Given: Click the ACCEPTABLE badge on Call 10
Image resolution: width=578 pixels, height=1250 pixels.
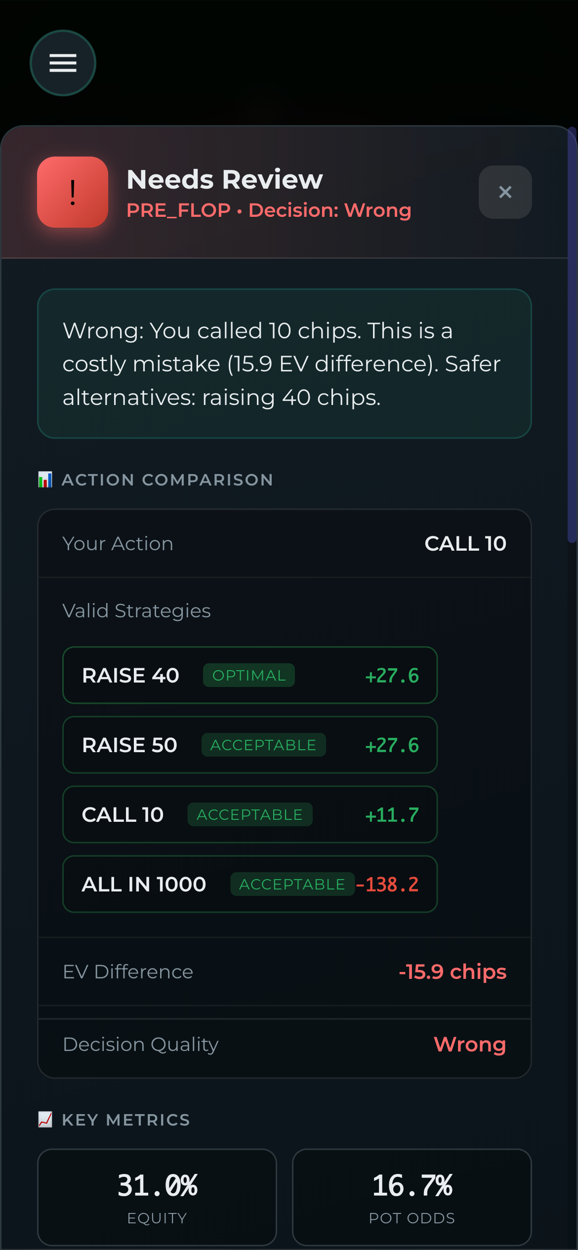Looking at the screenshot, I should [x=249, y=814].
